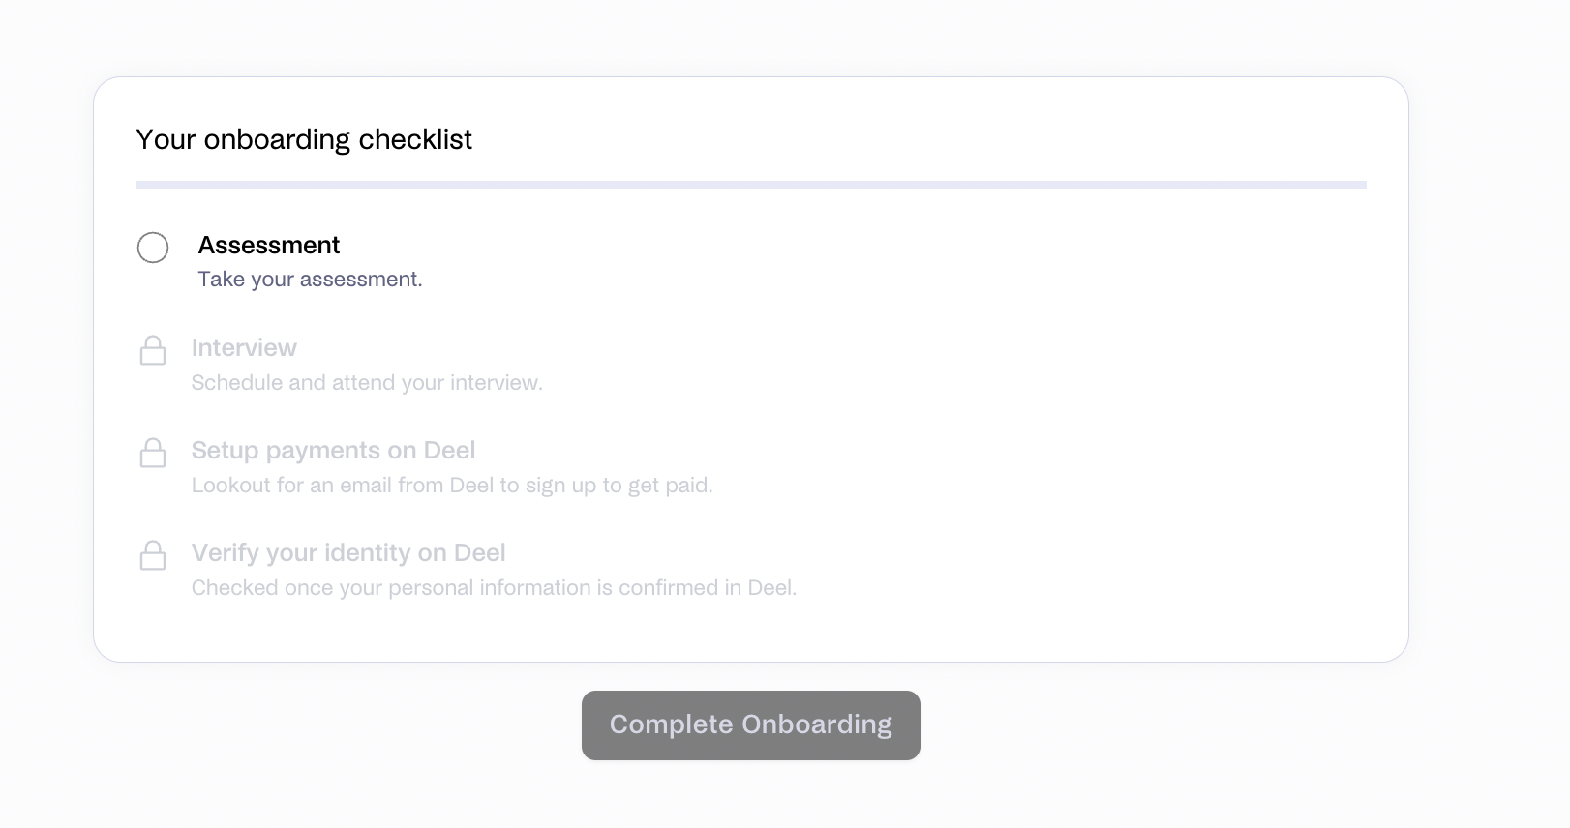Click the lock icon beside Interview
This screenshot has width=1570, height=828.
(153, 350)
